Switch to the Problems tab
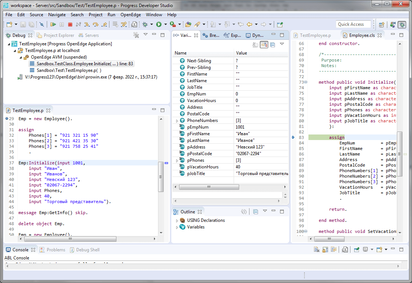 [53, 249]
